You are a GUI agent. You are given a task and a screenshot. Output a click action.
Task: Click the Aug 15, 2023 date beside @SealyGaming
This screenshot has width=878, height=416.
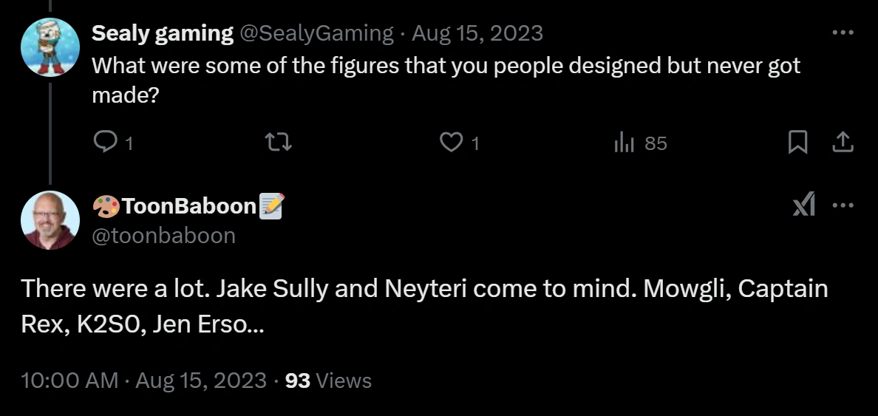477,33
